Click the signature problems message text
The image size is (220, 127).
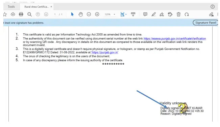click(x=24, y=23)
